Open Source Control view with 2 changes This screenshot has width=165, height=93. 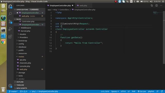coord(10,21)
